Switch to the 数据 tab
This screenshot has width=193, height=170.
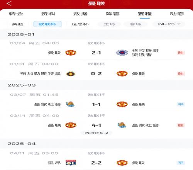point(80,14)
